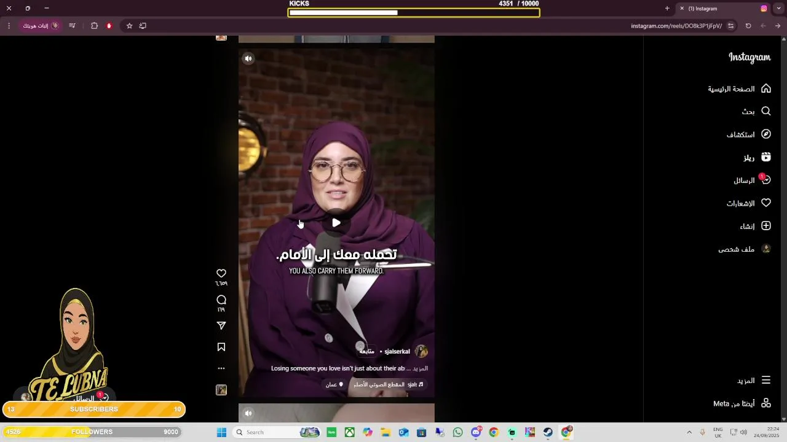Bookmark this page with star icon
787x442 pixels.
[129, 26]
